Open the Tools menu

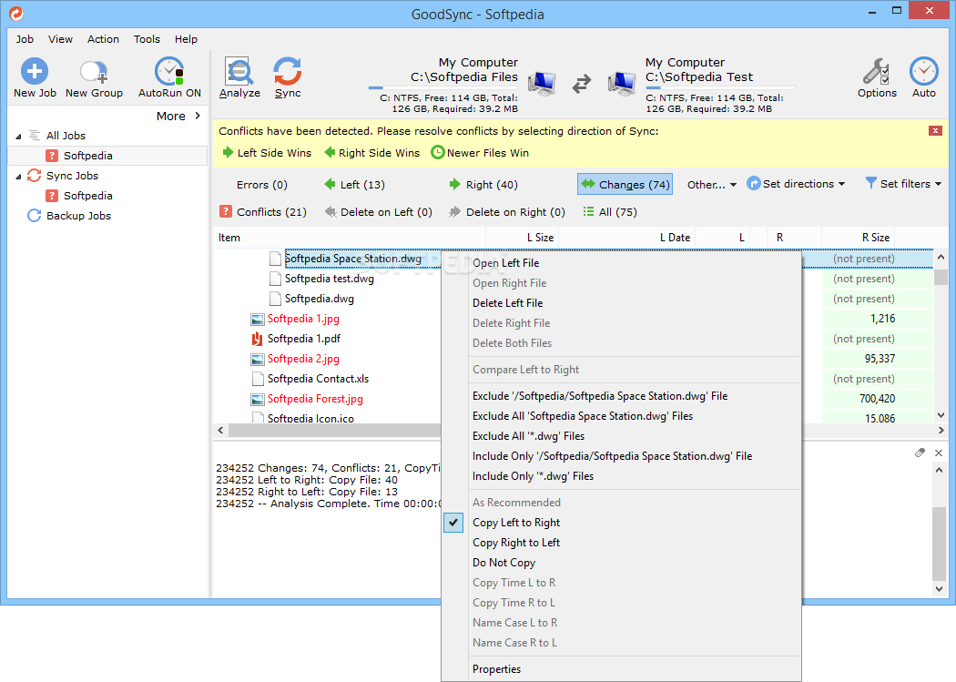[147, 39]
